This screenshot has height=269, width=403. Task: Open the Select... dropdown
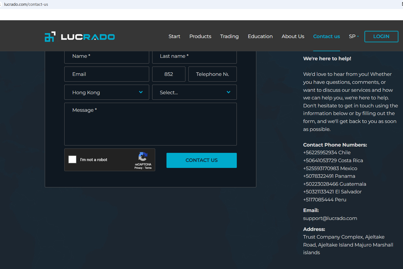[x=194, y=92]
